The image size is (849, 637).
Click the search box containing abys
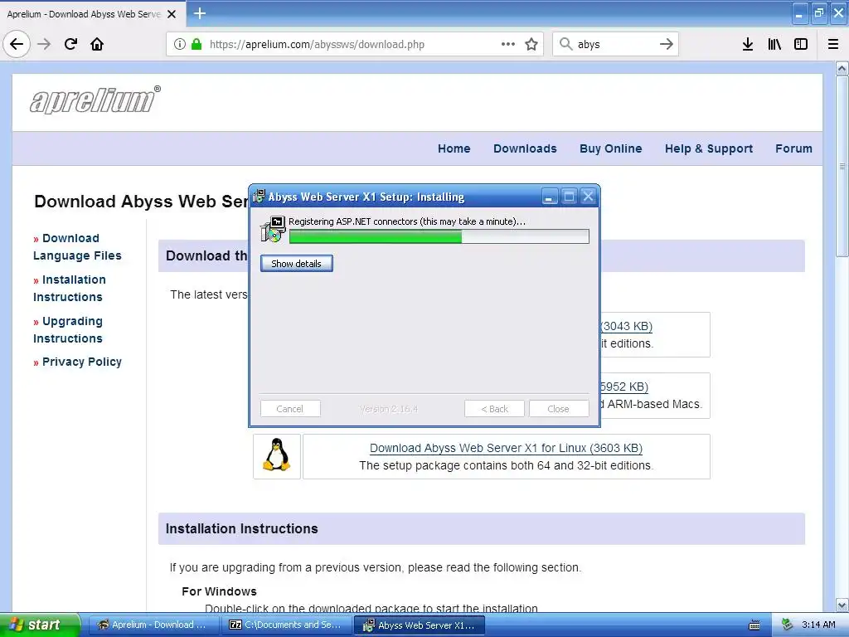click(616, 44)
